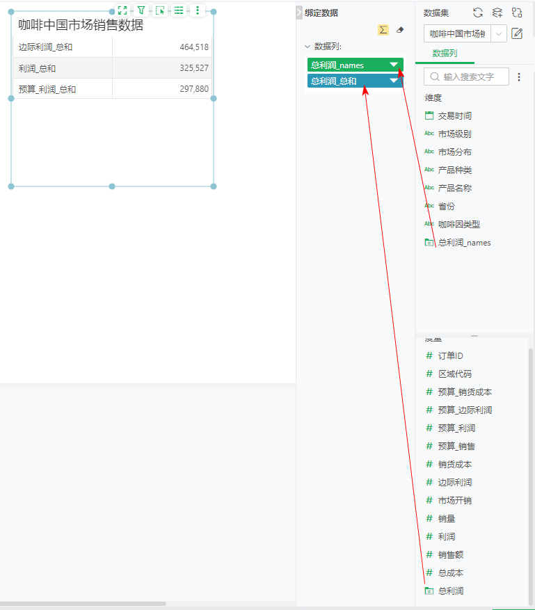Image resolution: width=535 pixels, height=610 pixels.
Task: Click the add dataset icon next to refresh
Action: tap(497, 13)
